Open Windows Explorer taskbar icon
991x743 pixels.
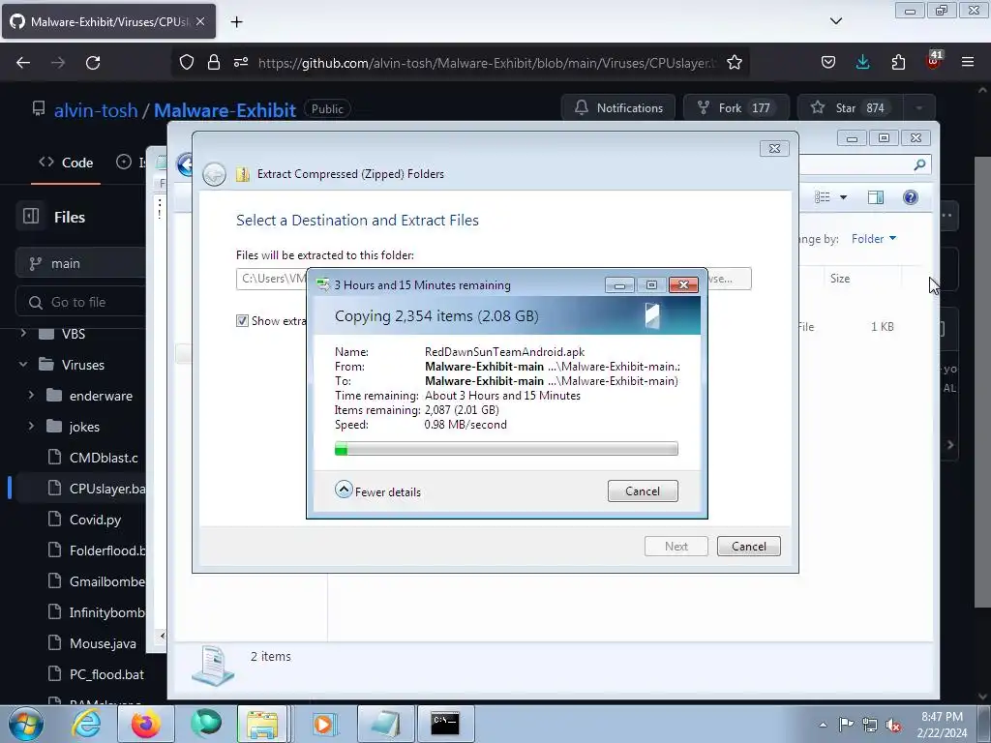click(263, 724)
